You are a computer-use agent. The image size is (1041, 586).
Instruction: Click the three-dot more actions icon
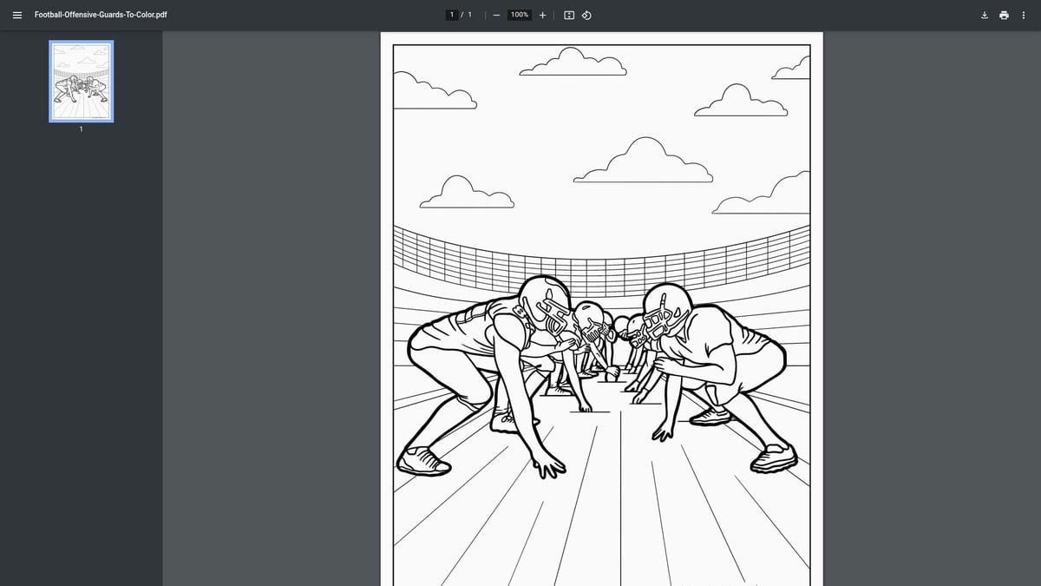point(1025,15)
